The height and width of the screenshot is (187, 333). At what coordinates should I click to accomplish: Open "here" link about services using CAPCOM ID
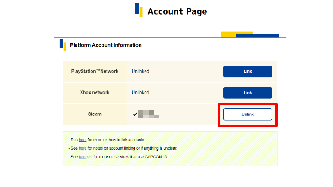coord(82,157)
